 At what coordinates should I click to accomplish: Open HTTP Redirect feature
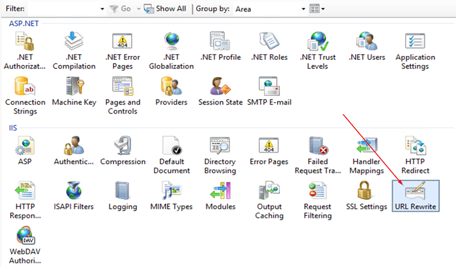point(416,155)
